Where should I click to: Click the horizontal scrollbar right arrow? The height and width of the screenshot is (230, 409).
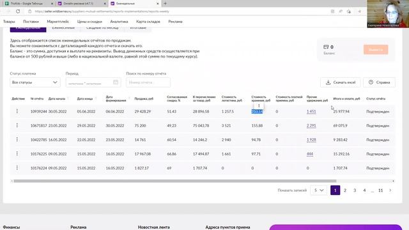[393, 181]
